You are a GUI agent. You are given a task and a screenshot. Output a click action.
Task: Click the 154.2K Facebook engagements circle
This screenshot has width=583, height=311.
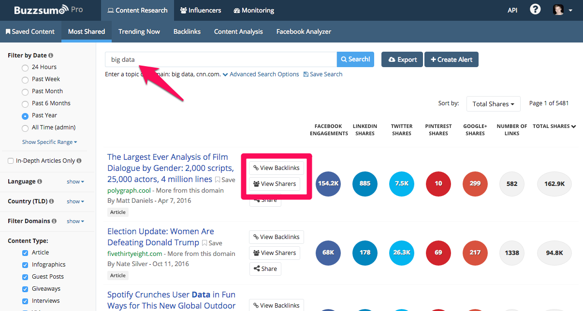click(328, 184)
